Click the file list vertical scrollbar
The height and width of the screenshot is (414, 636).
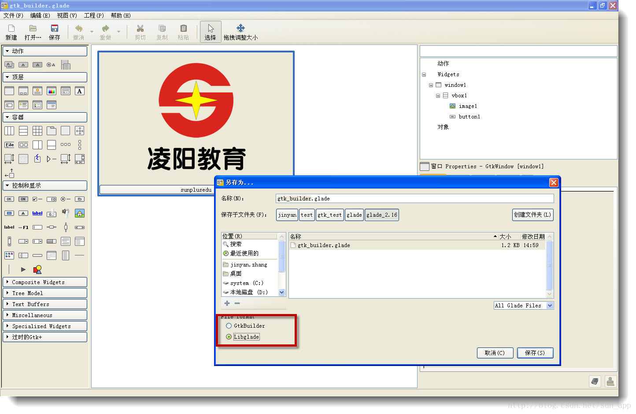tap(549, 265)
